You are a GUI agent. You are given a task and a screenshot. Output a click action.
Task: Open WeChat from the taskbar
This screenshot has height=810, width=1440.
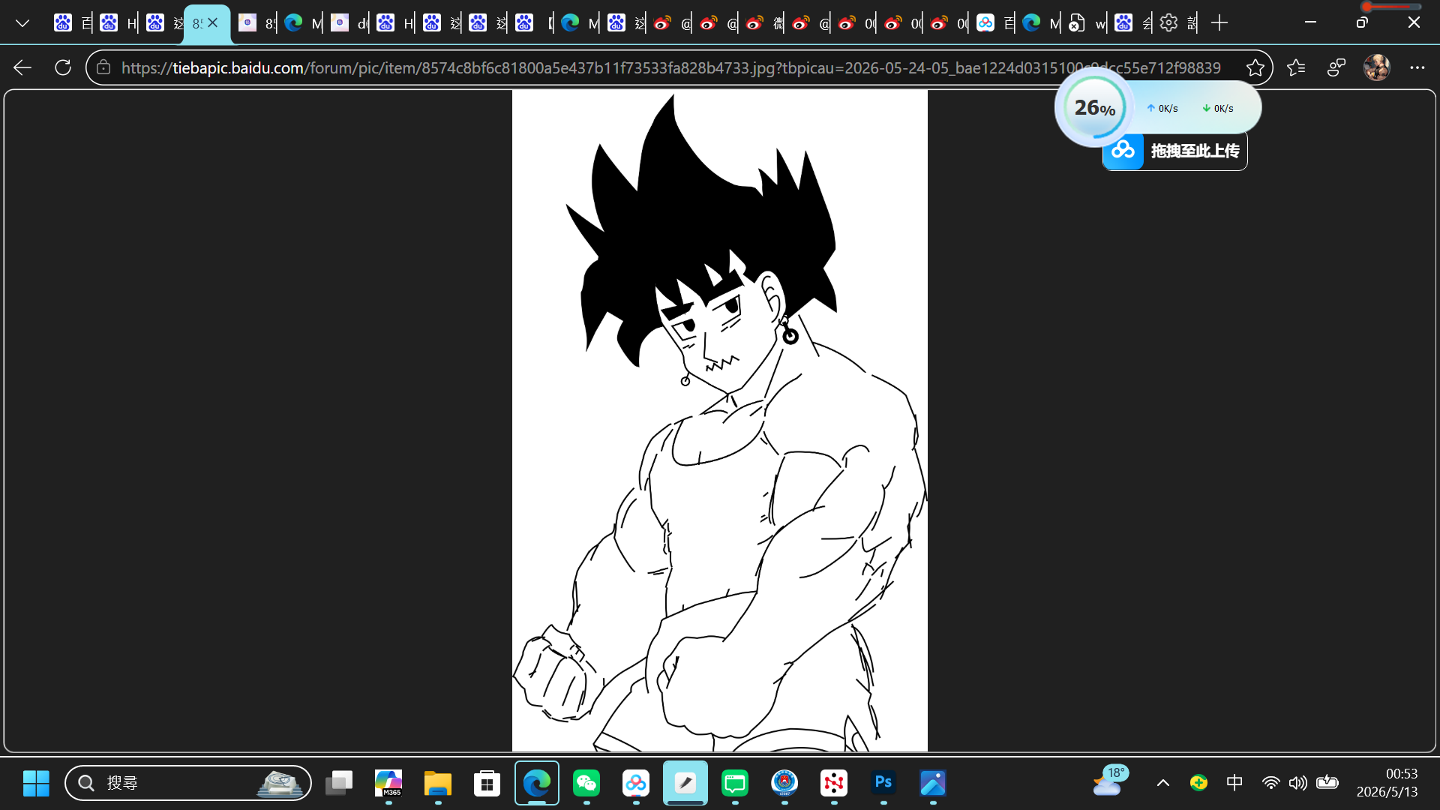tap(586, 783)
